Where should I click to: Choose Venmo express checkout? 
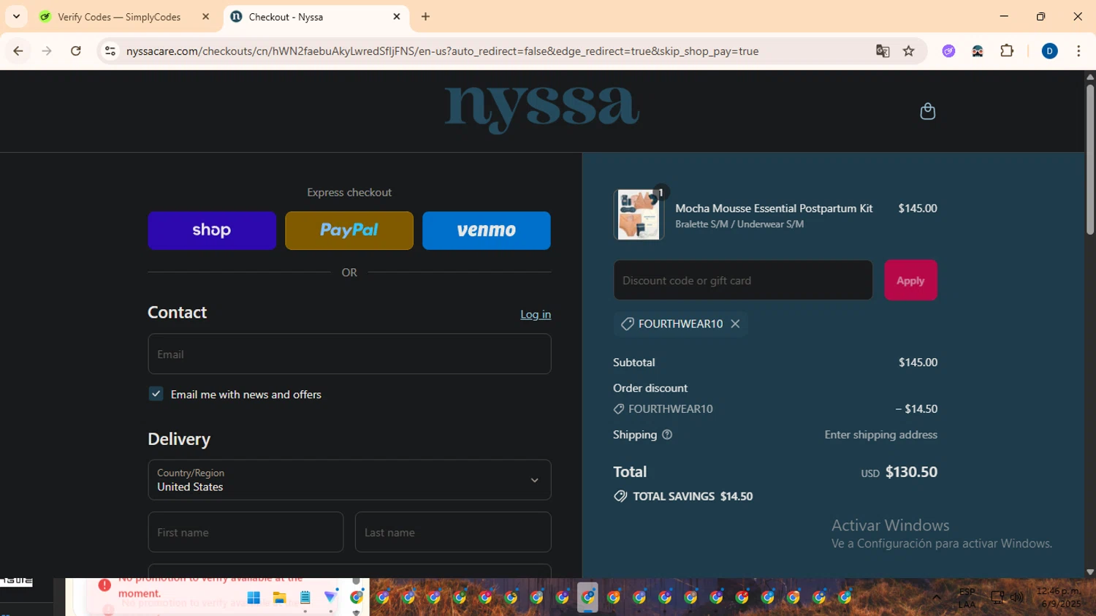(x=487, y=231)
